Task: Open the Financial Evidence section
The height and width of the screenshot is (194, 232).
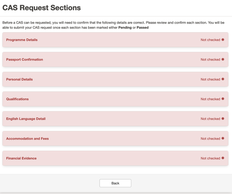Action: click(x=21, y=158)
